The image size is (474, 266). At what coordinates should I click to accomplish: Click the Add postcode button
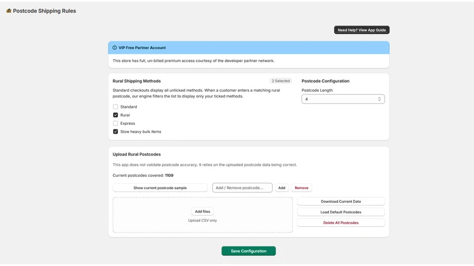[282, 187]
